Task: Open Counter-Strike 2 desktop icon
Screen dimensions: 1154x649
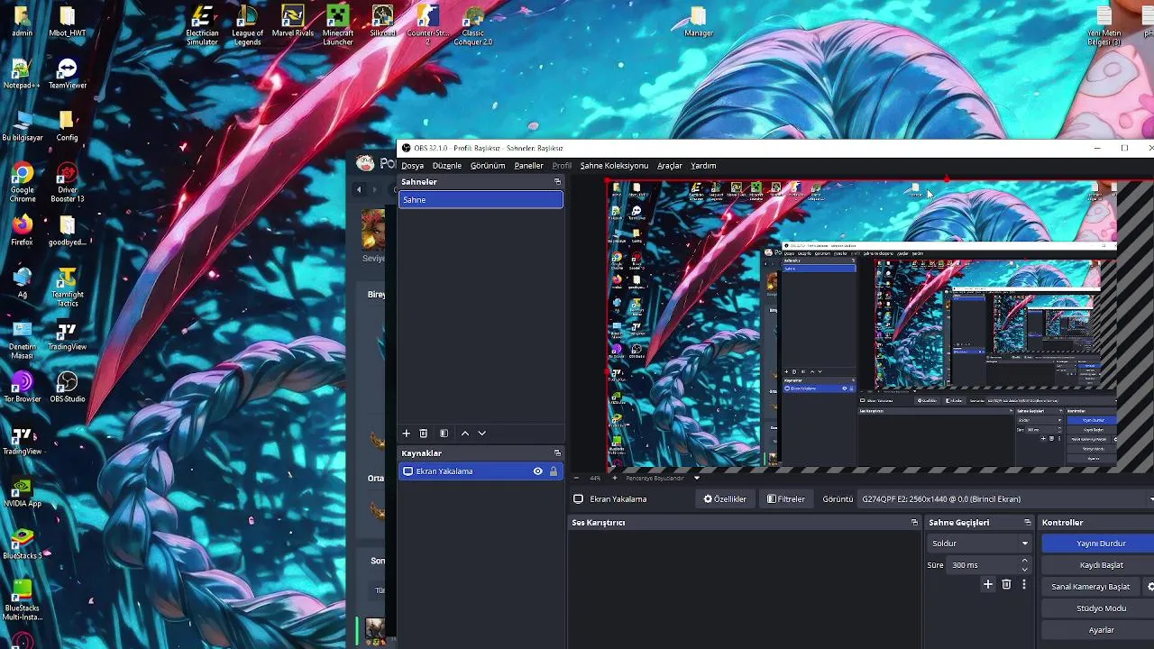Action: pos(428,25)
